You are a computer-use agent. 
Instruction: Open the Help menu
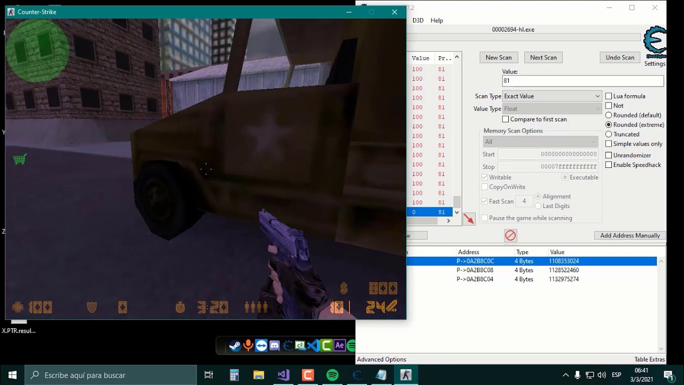tap(437, 20)
